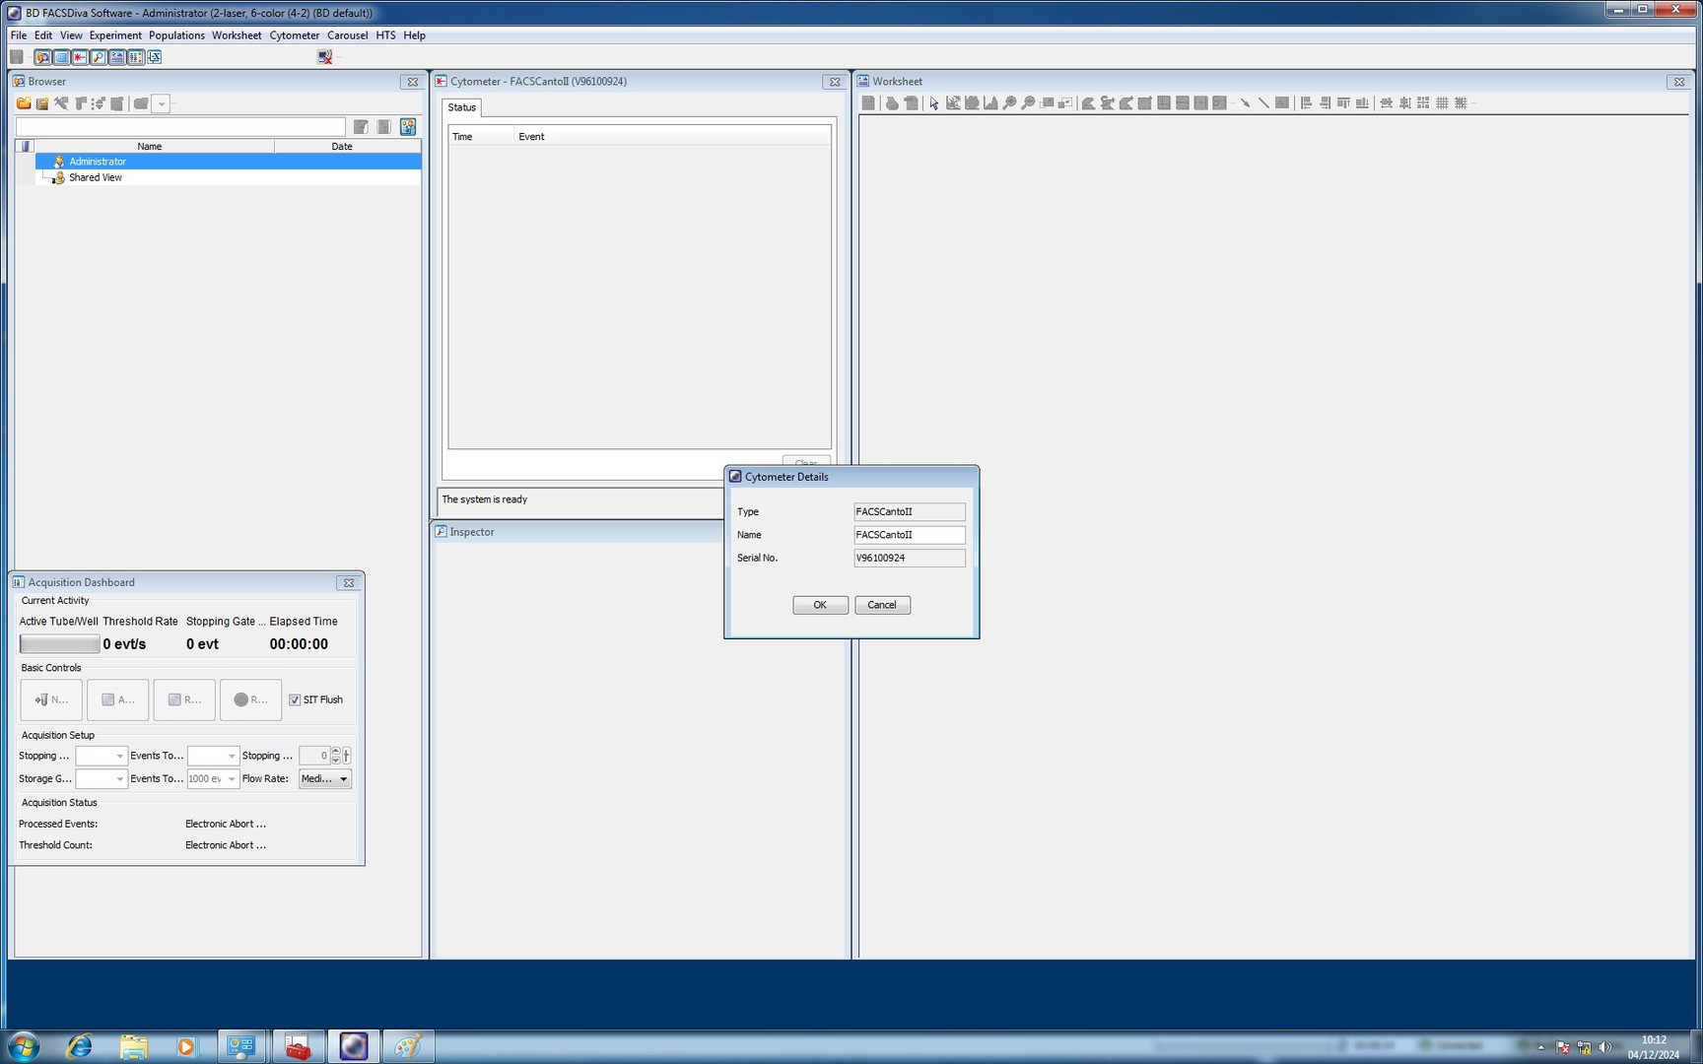Click the Clear button in Cytometer status
1703x1064 pixels.
tap(806, 463)
